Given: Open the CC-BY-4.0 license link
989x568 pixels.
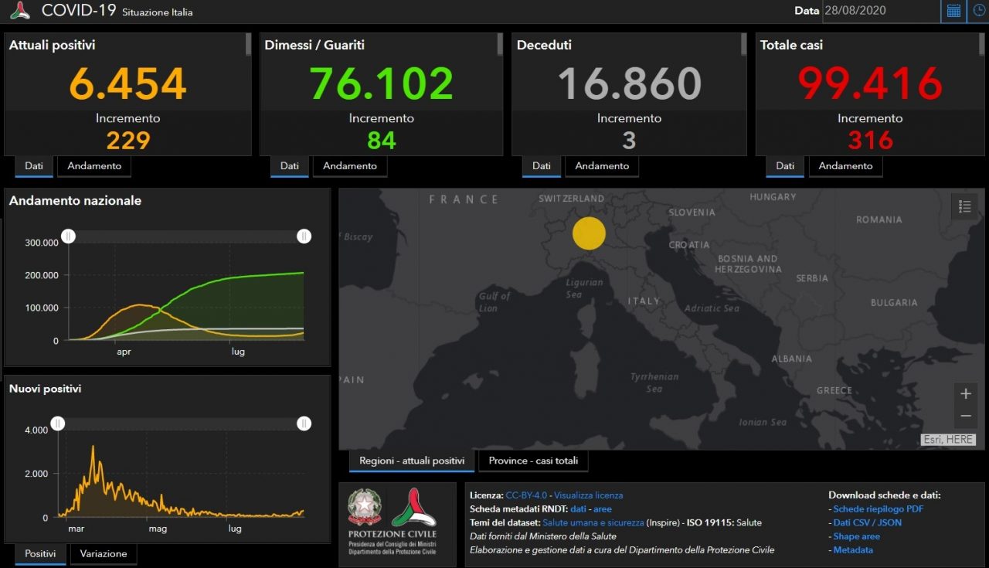Looking at the screenshot, I should tap(526, 495).
